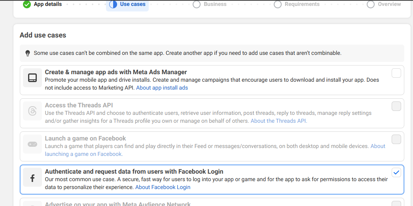Select the Authenticate with Facebook Login card title
Screen dimensions: 413x206
click(x=134, y=172)
